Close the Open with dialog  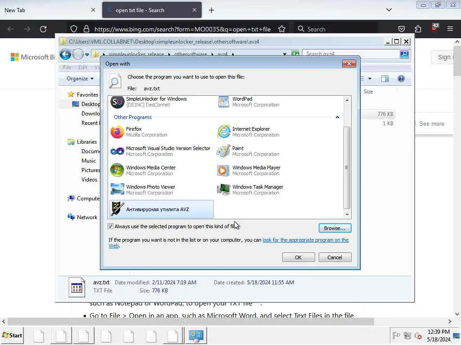click(x=349, y=64)
